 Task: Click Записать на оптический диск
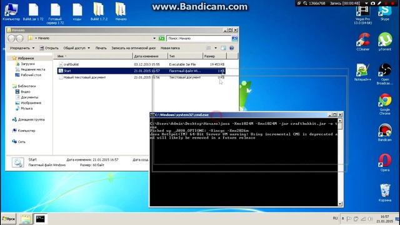pos(133,48)
